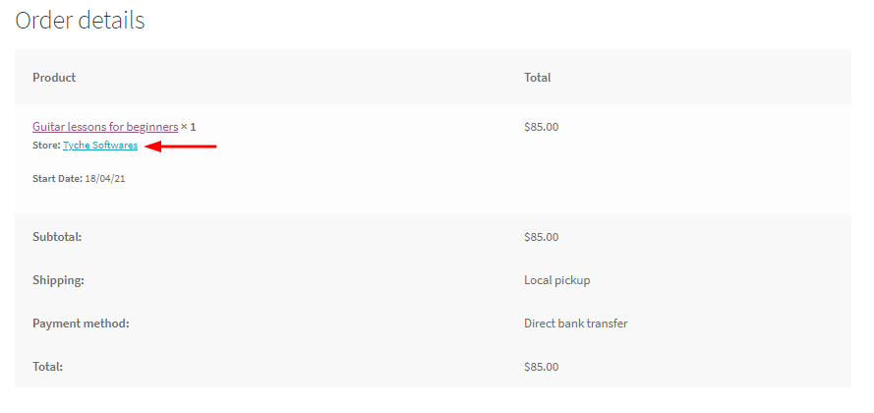Click the subtotal amount $85.00
Image resolution: width=874 pixels, height=413 pixels.
(x=542, y=237)
